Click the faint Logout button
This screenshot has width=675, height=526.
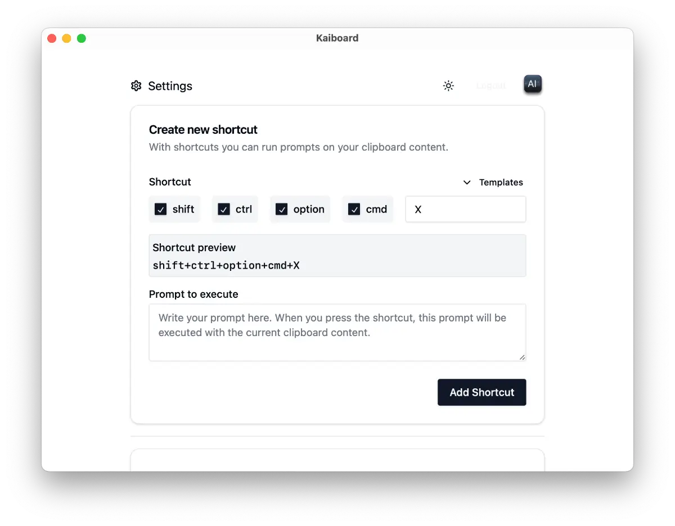coord(490,86)
